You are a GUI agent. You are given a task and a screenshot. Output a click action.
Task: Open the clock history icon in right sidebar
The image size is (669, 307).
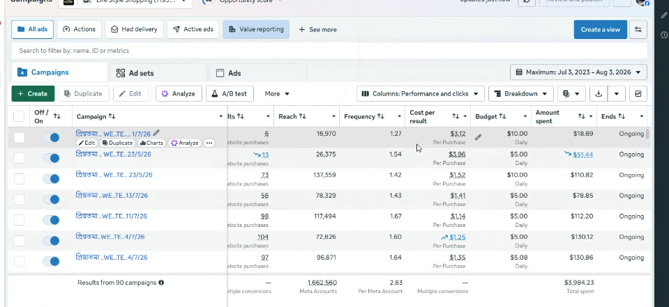[x=664, y=35]
